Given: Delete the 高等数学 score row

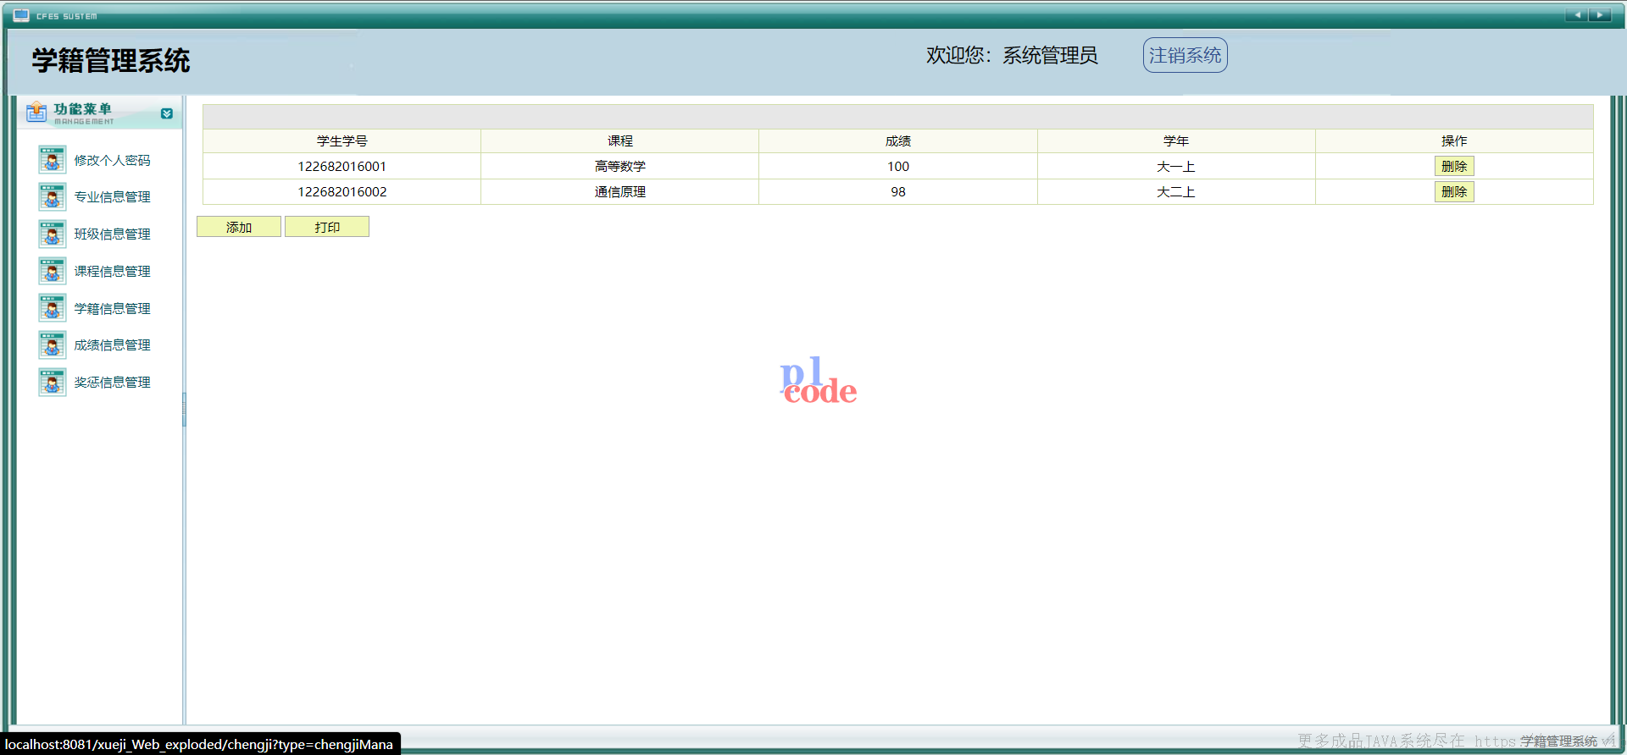Looking at the screenshot, I should point(1454,166).
